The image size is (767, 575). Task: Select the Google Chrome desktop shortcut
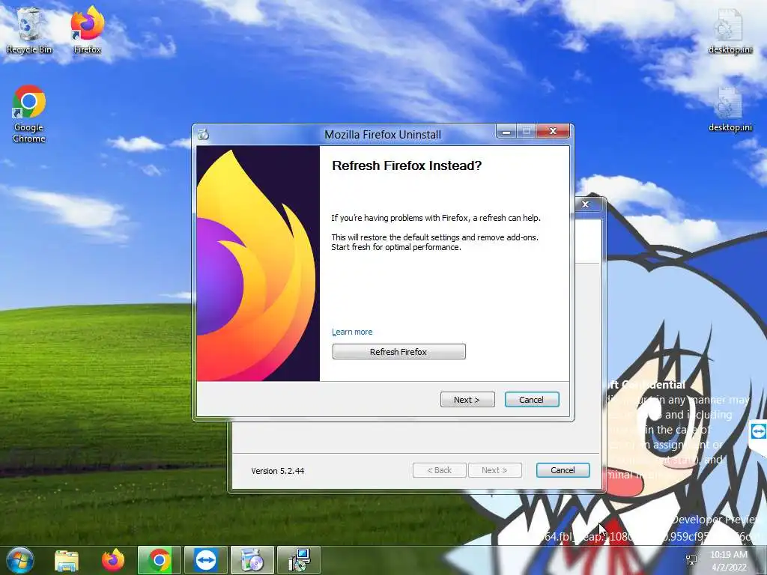[x=29, y=114]
